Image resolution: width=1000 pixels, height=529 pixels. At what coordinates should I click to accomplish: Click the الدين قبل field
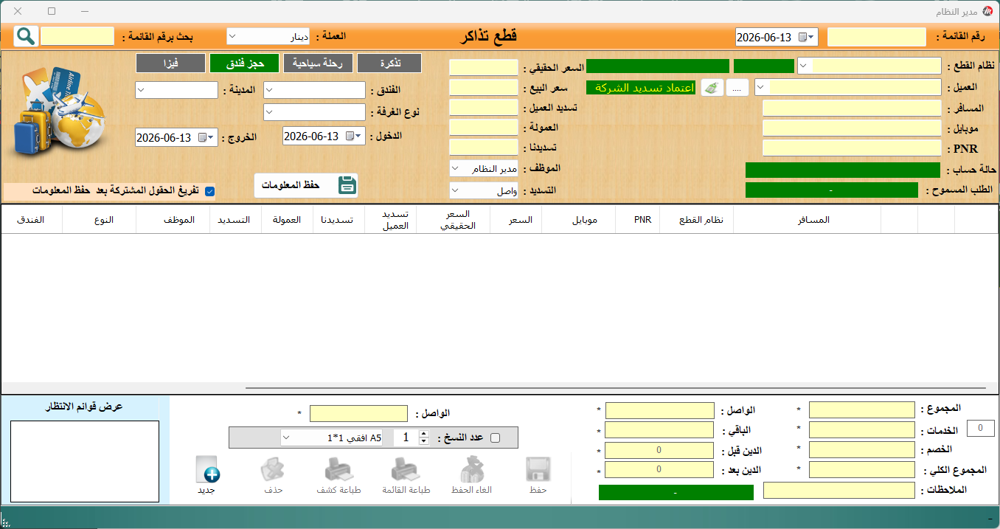coord(659,450)
